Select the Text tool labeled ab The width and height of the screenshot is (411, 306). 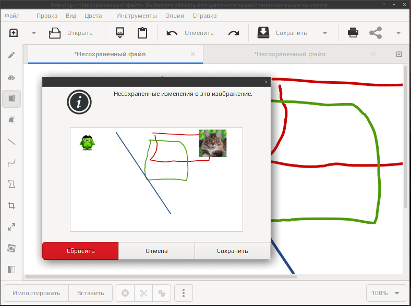click(x=11, y=77)
